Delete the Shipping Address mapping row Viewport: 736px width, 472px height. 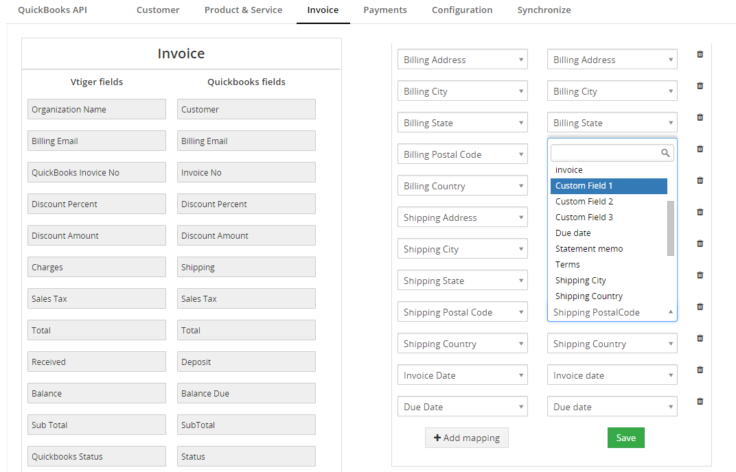(700, 212)
